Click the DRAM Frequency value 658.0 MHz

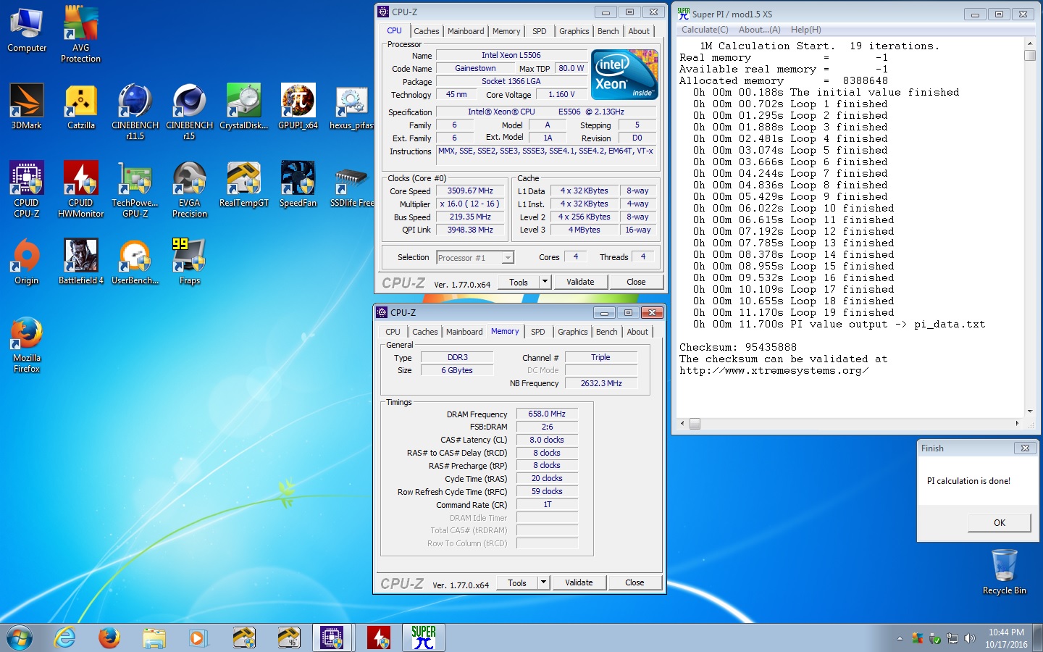click(547, 414)
